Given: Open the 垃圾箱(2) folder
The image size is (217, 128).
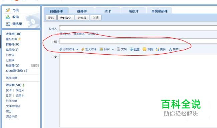Looking at the screenshot, I should click(13, 66).
